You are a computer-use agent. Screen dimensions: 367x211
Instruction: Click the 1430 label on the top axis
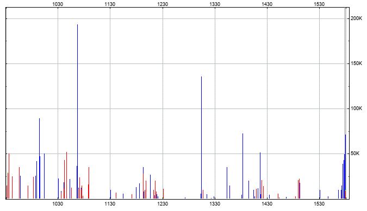point(267,4)
